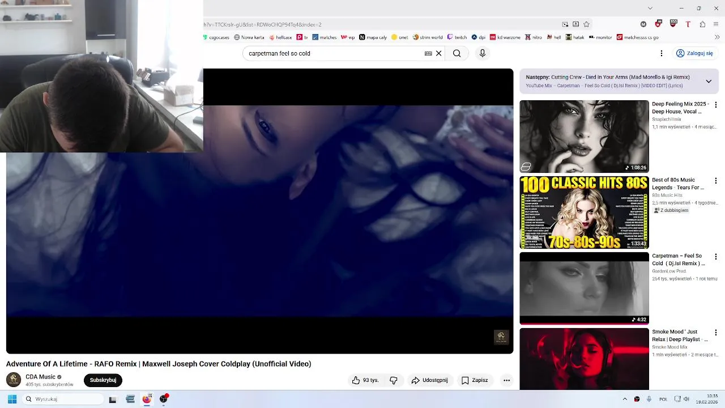Save the video with Zapisz
This screenshot has width=725, height=408.
tap(475, 380)
